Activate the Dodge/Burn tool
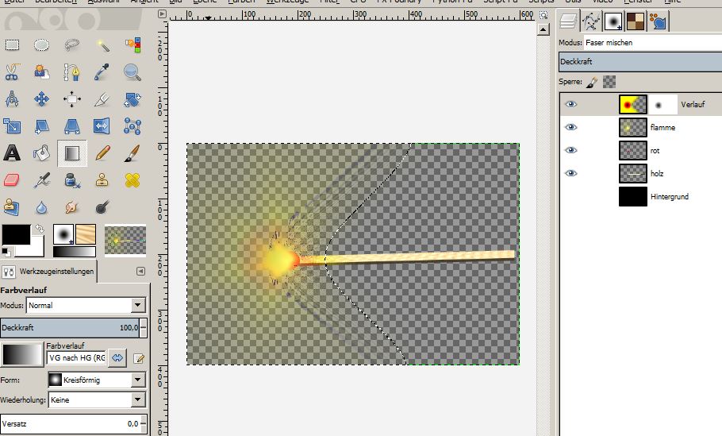The height and width of the screenshot is (436, 722). point(102,207)
